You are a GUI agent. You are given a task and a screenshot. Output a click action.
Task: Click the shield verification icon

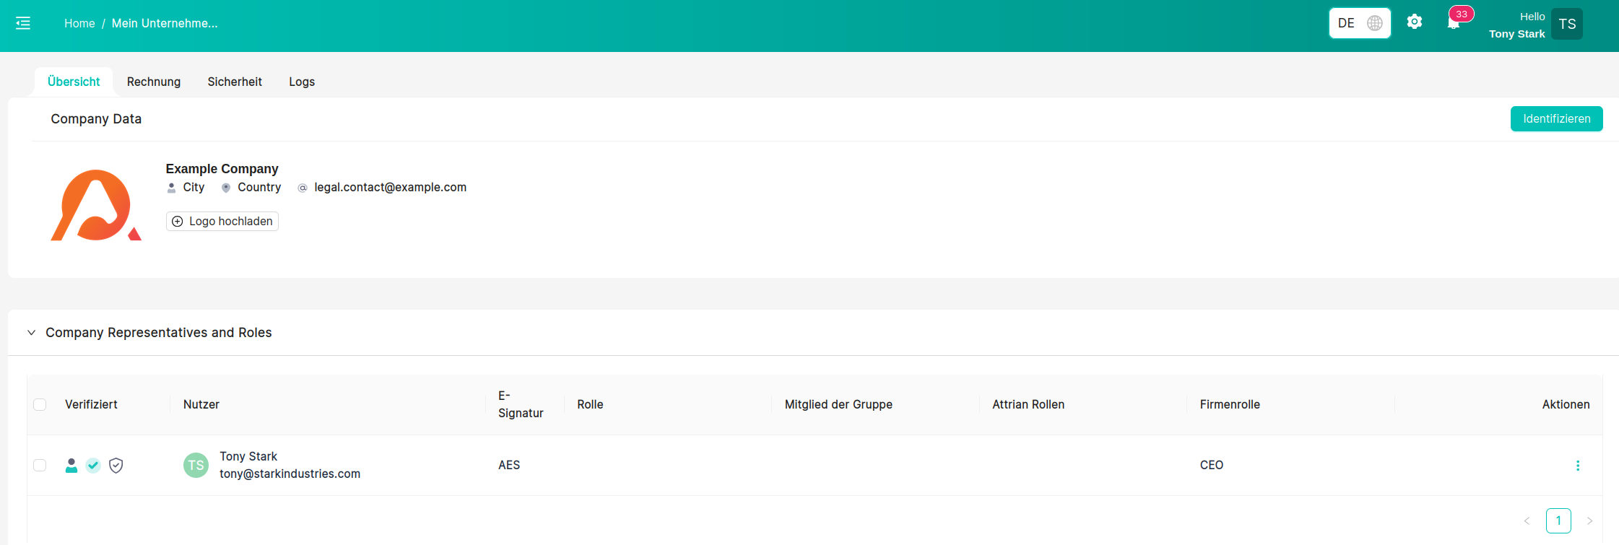116,466
